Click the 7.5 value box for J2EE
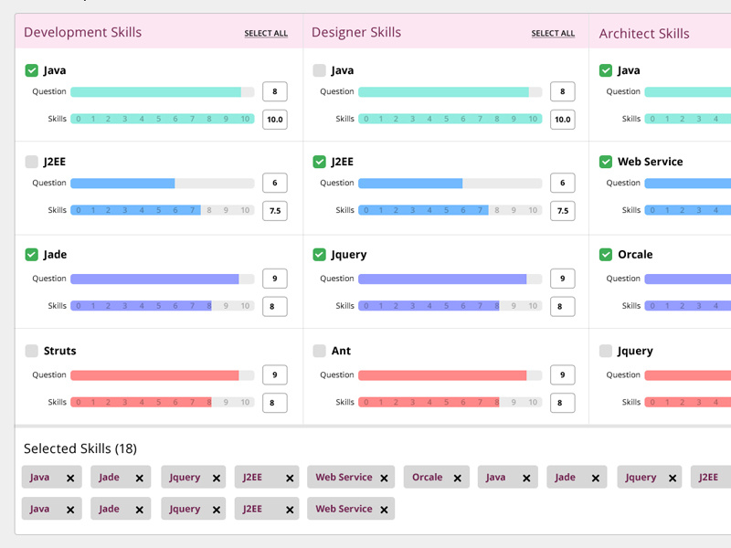 click(x=274, y=210)
